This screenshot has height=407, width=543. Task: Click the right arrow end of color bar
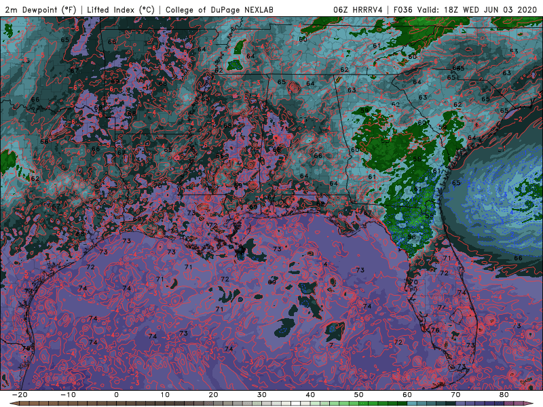coord(529,404)
